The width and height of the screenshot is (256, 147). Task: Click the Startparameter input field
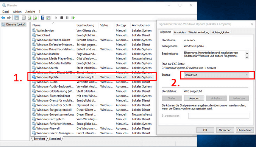(x=219, y=116)
